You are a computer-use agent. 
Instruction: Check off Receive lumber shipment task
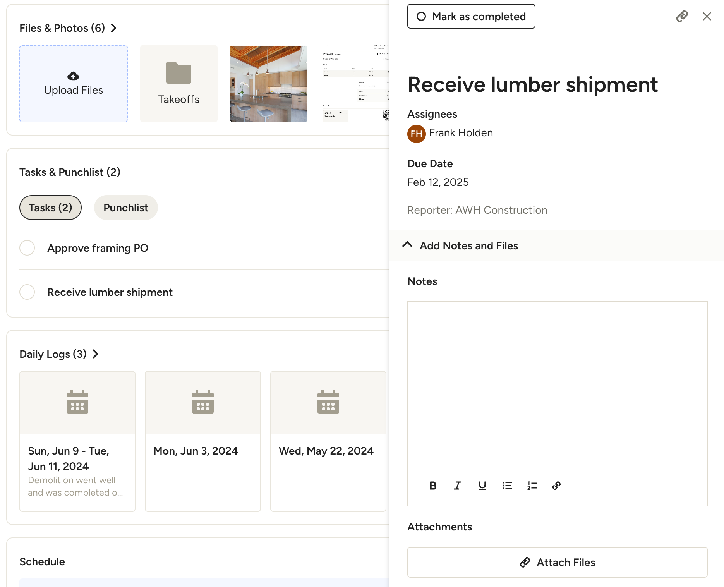[27, 292]
